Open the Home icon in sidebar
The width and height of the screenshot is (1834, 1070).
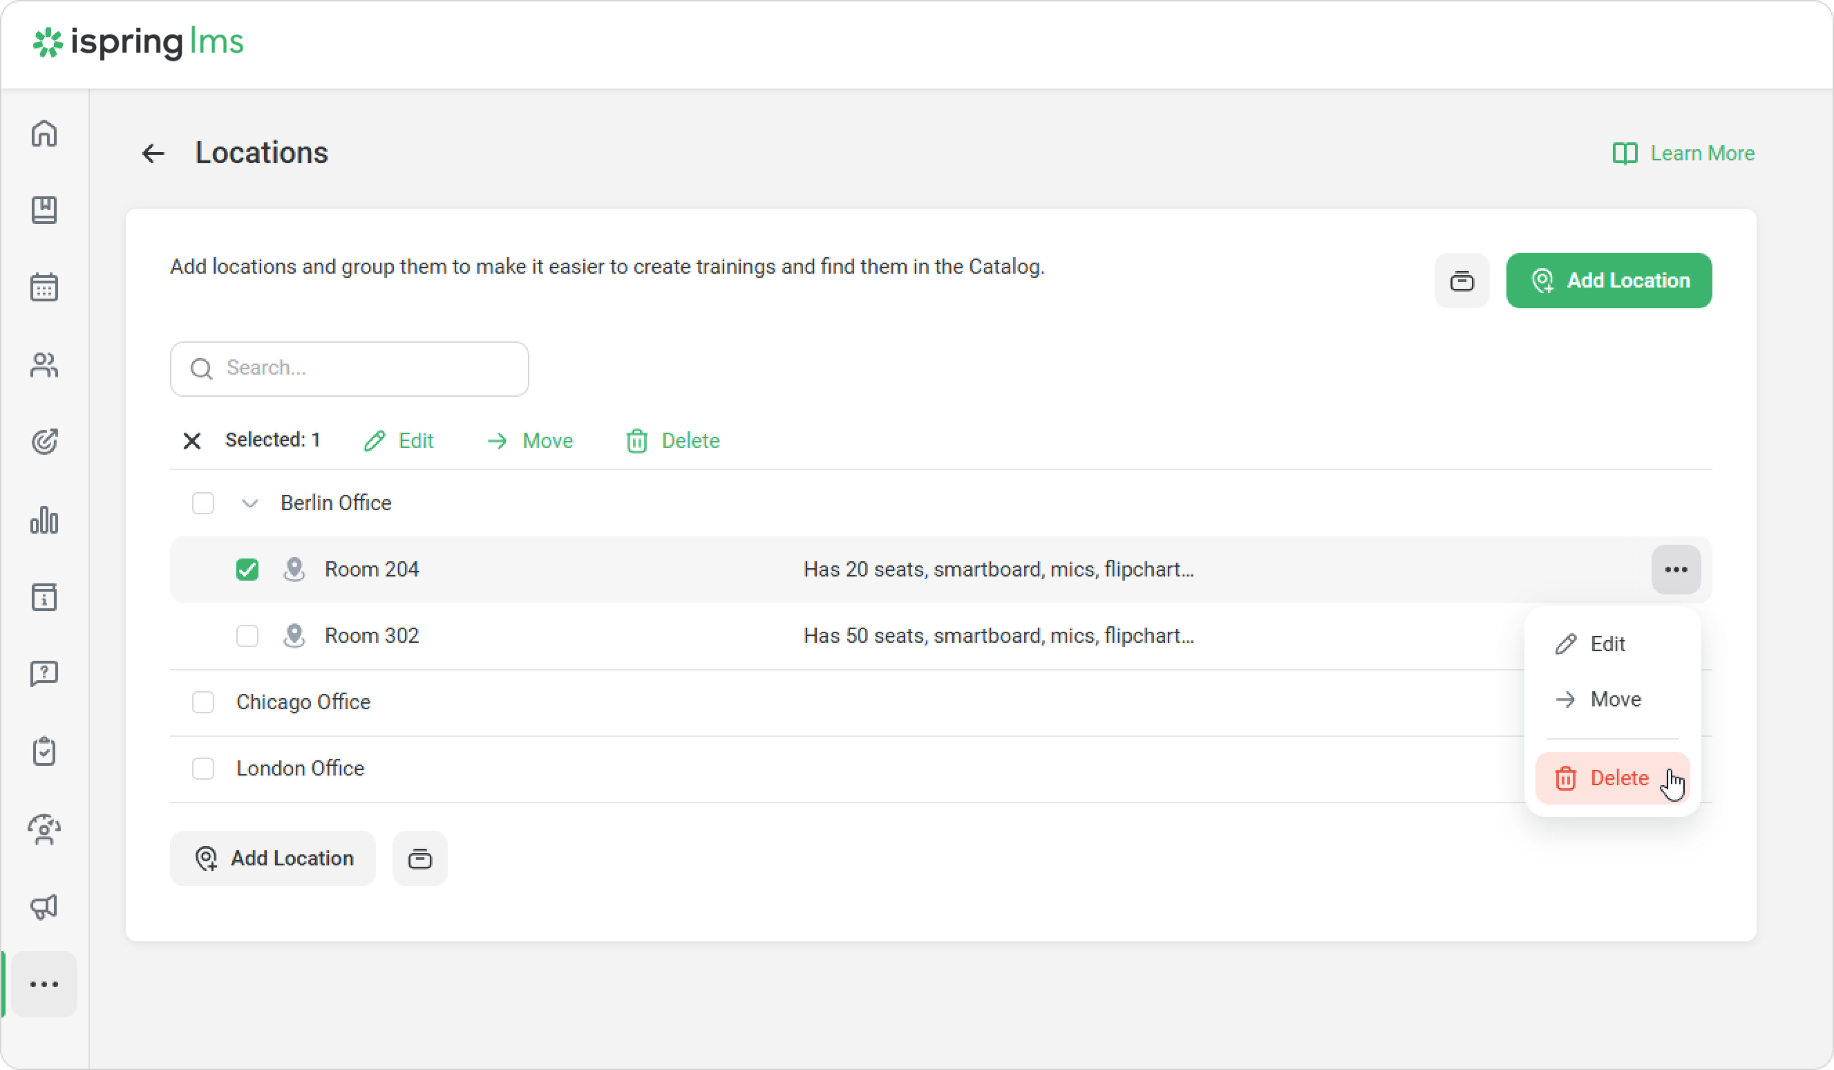[44, 133]
